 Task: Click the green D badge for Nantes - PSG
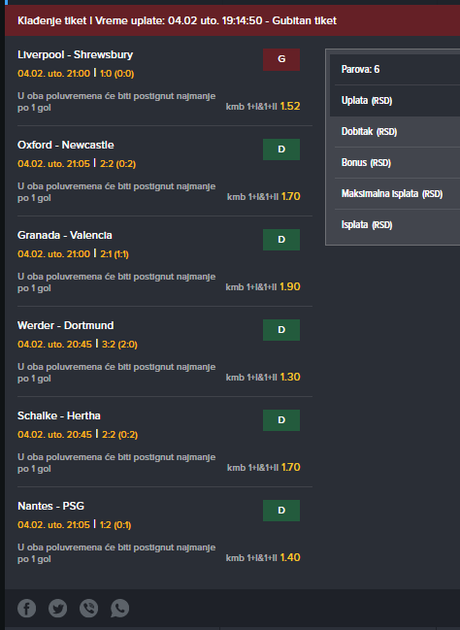(x=281, y=511)
